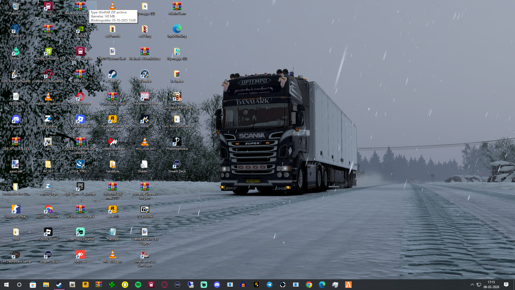Click the Discord desktop icon

coord(16,119)
